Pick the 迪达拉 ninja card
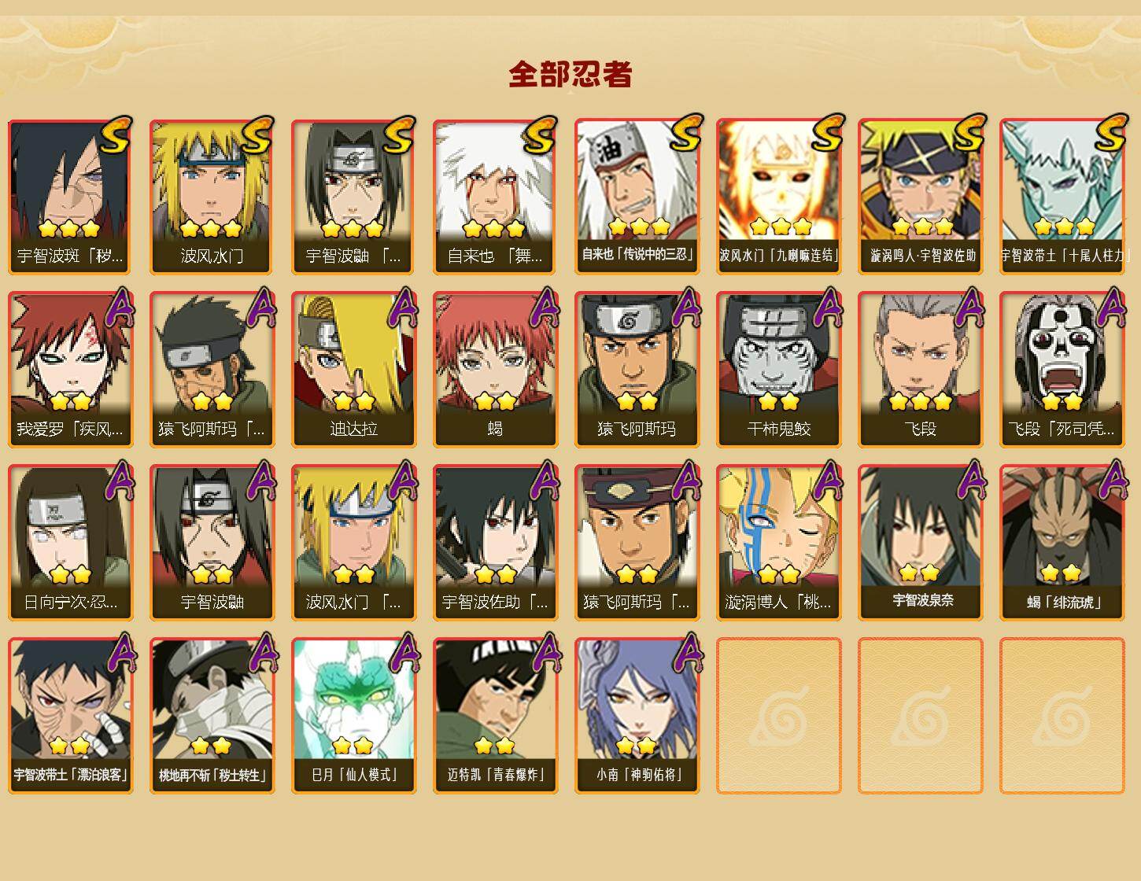 tap(353, 370)
